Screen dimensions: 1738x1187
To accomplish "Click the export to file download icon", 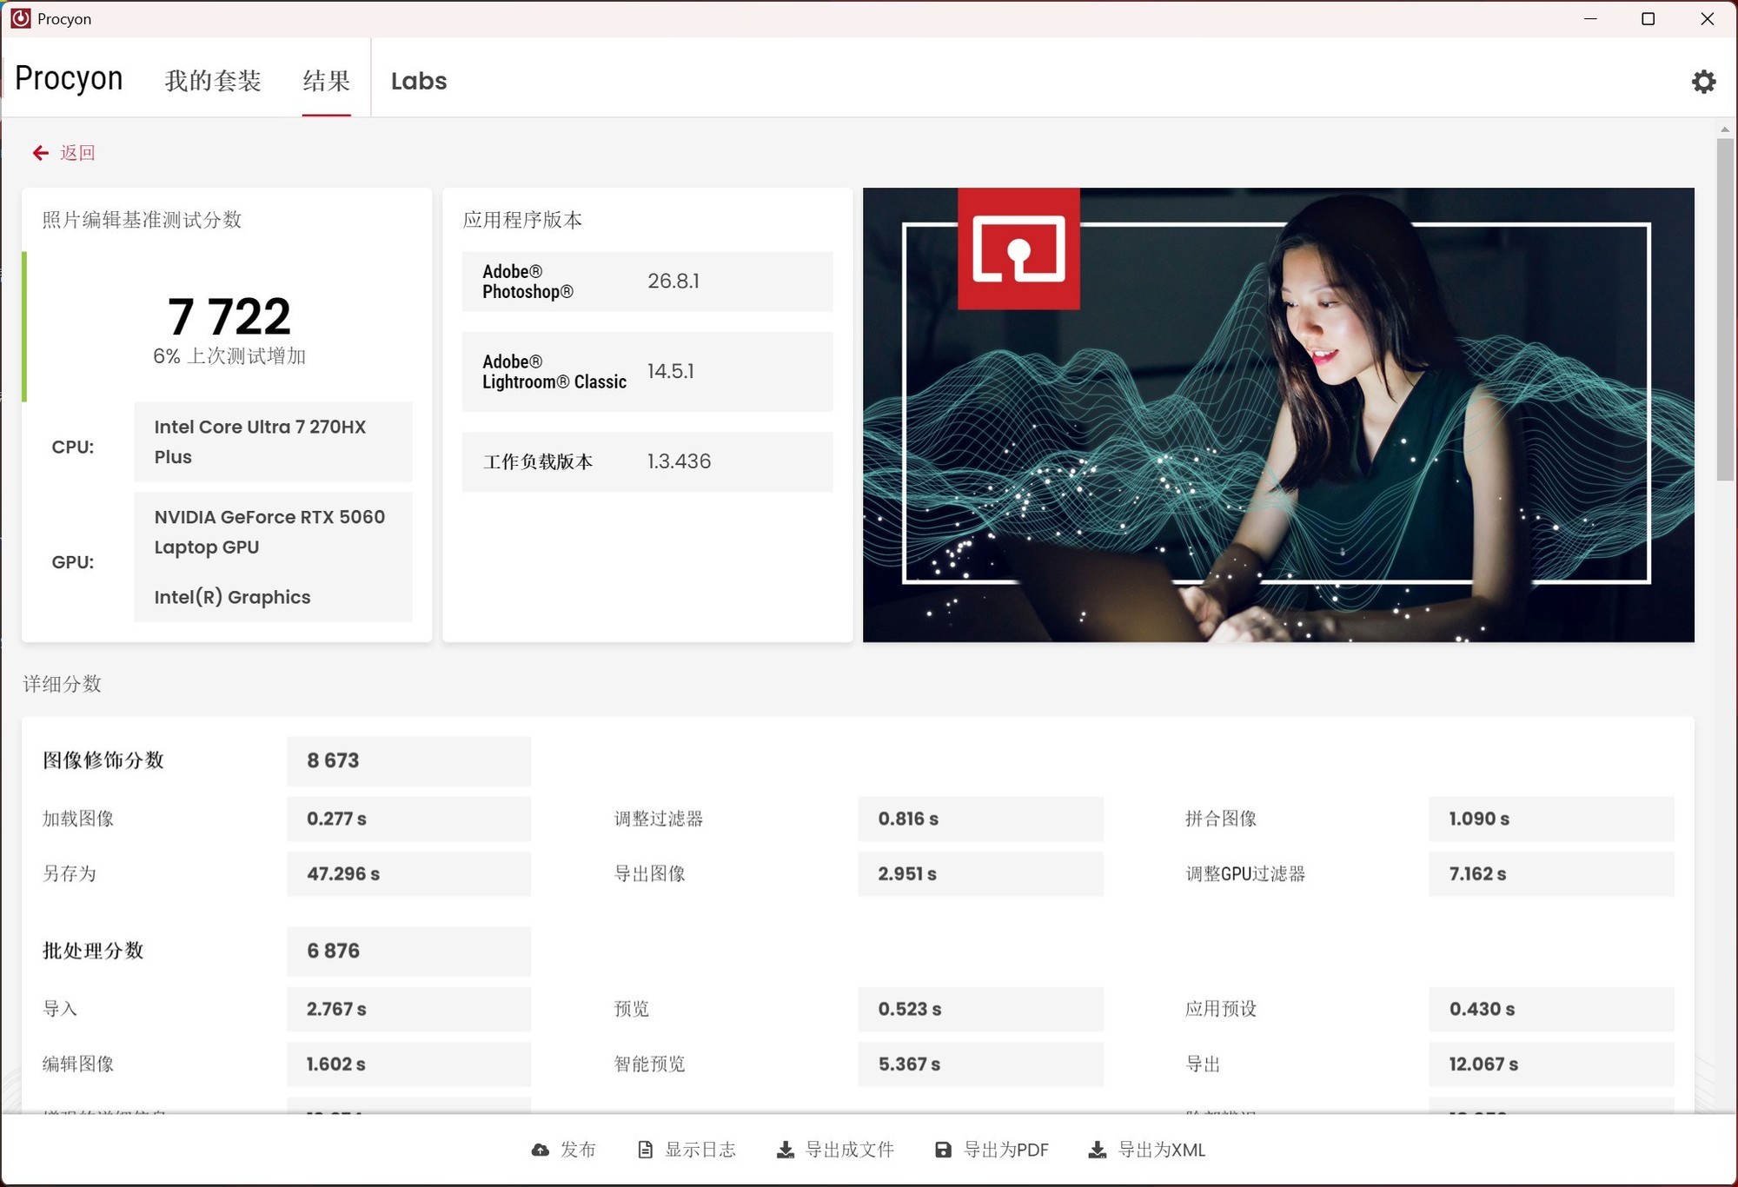I will coord(785,1150).
